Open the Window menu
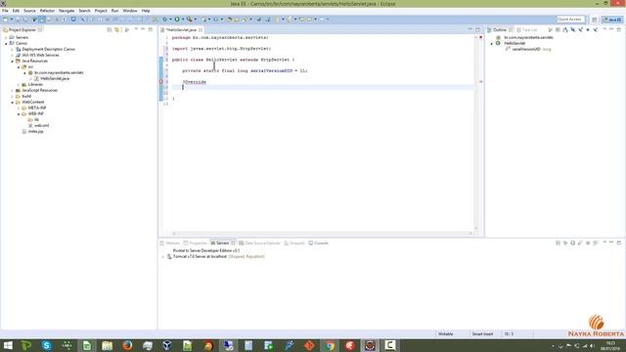626x352 pixels. [130, 11]
